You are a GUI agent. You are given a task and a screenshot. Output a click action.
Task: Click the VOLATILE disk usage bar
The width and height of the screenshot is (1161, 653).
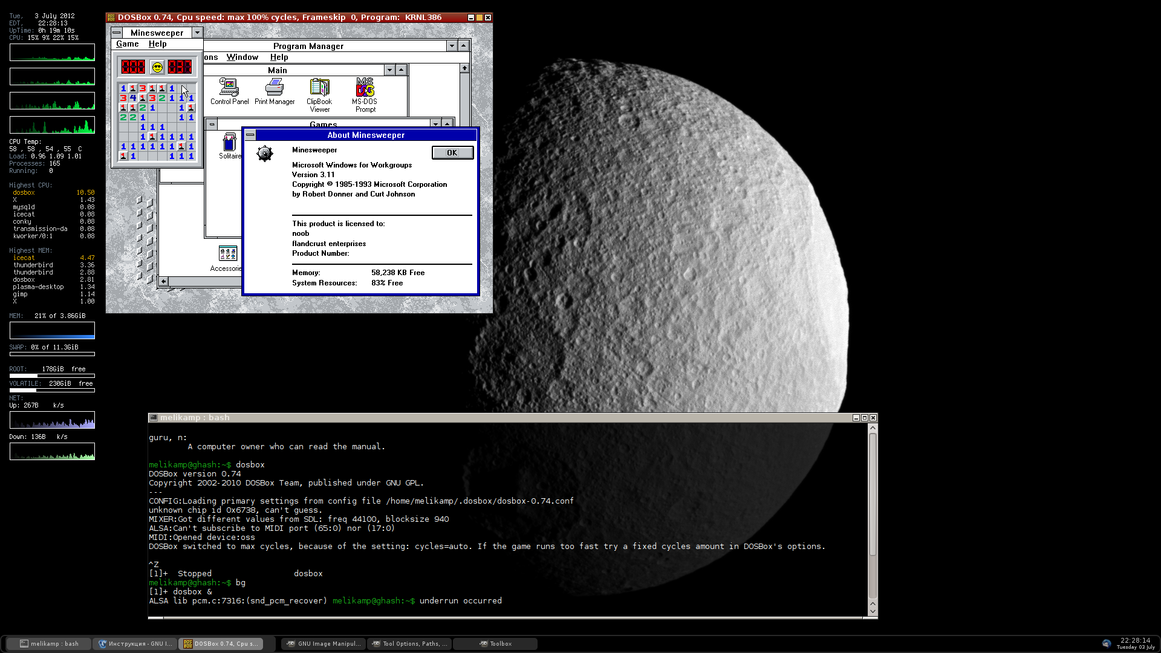pos(52,391)
